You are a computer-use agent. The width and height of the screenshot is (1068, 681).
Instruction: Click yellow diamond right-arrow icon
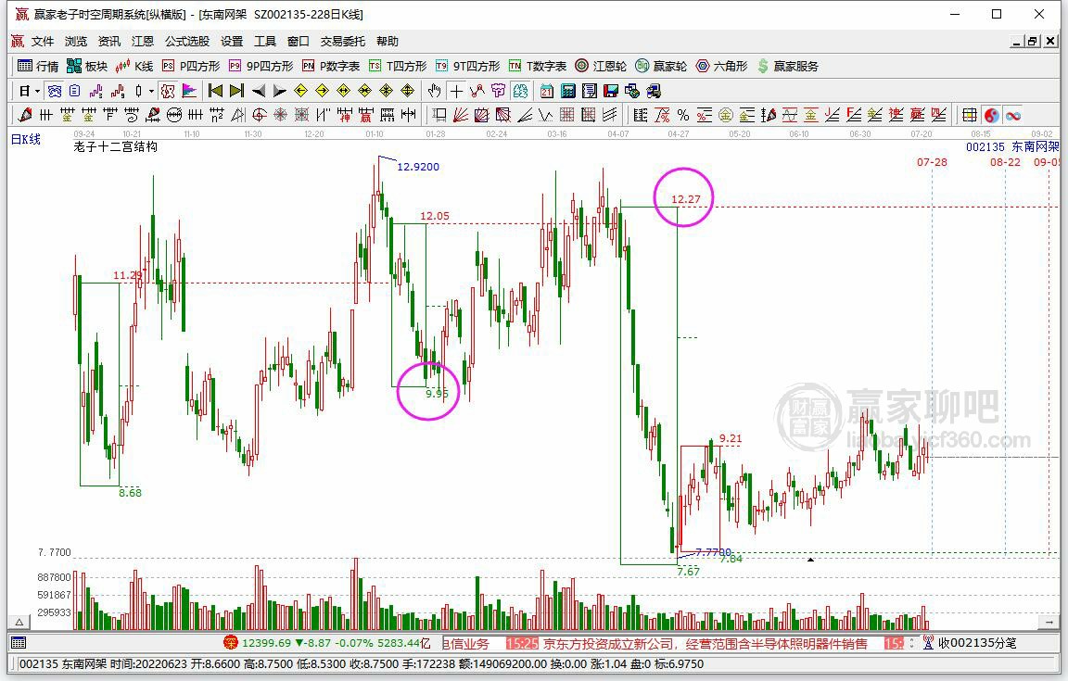323,91
